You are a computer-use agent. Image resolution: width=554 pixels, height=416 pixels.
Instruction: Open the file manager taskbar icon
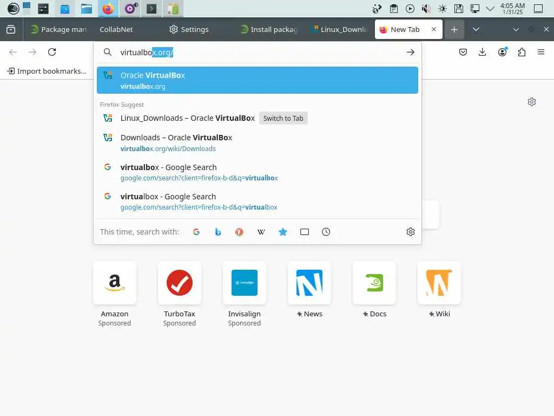(86, 9)
